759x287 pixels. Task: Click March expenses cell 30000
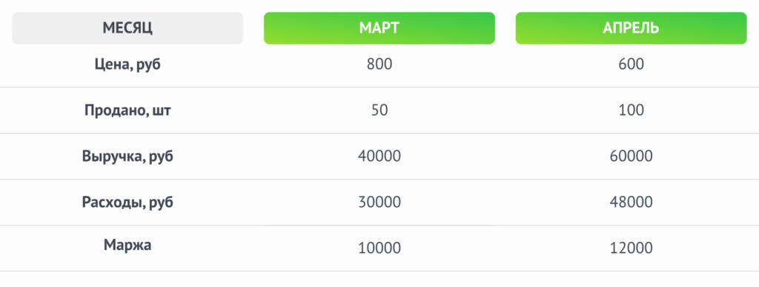[379, 202]
